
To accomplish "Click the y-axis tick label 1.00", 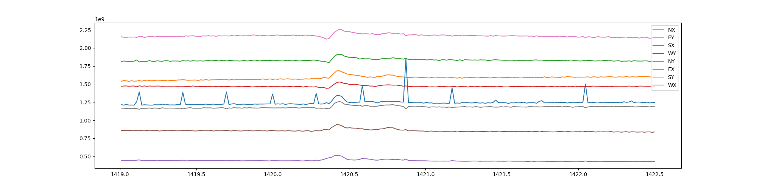I will [x=84, y=121].
